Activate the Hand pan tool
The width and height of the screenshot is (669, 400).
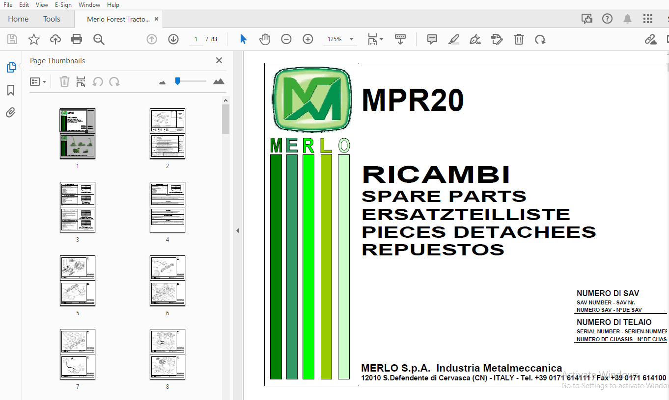point(265,39)
